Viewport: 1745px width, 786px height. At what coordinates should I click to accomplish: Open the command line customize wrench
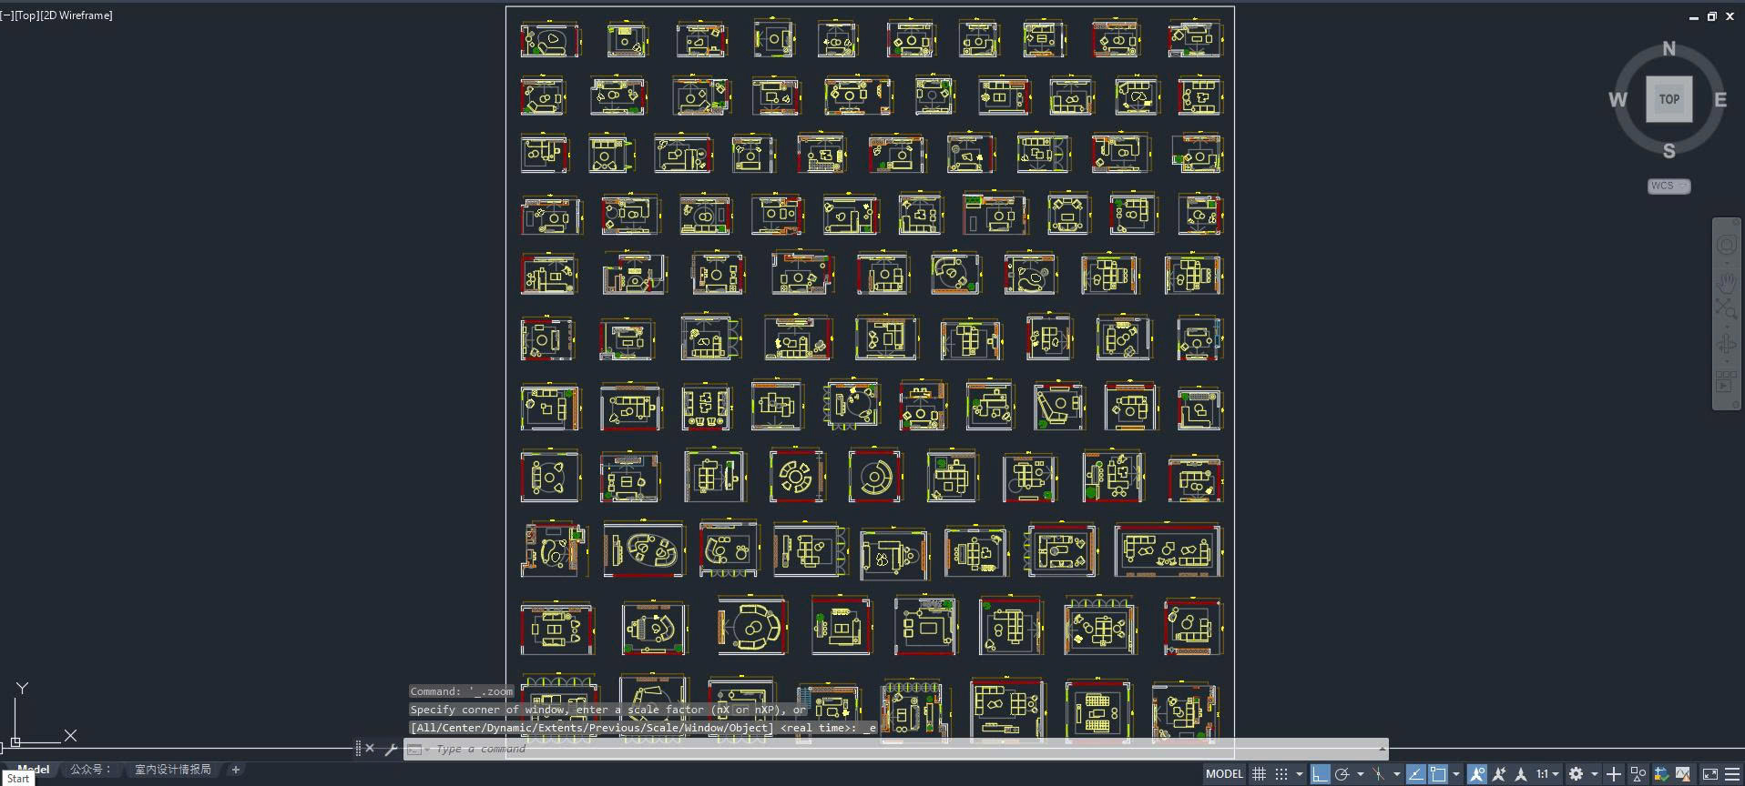[x=391, y=749]
